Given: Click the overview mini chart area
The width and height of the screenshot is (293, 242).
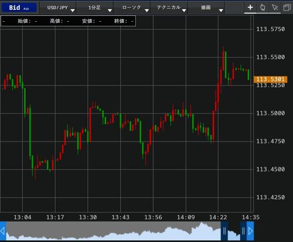Looking at the screenshot, I should click(113, 231).
